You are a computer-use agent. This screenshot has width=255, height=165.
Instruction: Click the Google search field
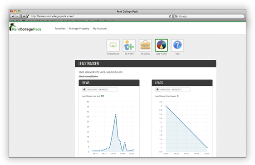tap(209, 16)
